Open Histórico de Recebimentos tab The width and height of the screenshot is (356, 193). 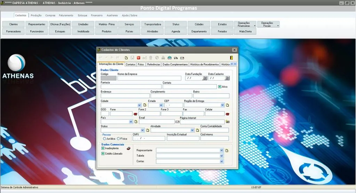[x=204, y=64]
